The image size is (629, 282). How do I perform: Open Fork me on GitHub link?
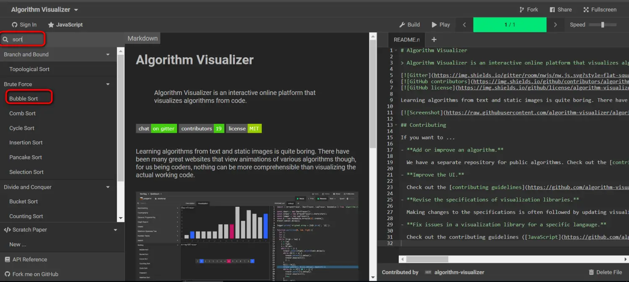(31, 274)
